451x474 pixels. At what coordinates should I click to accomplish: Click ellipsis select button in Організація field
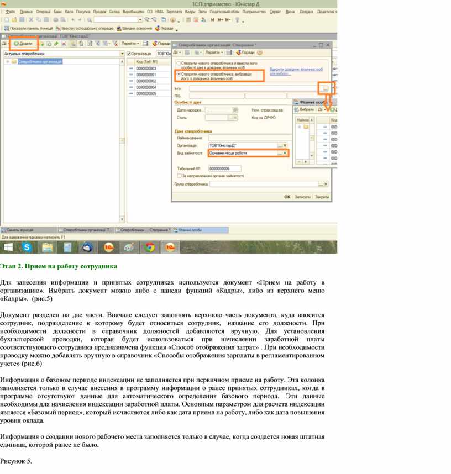[x=280, y=145]
